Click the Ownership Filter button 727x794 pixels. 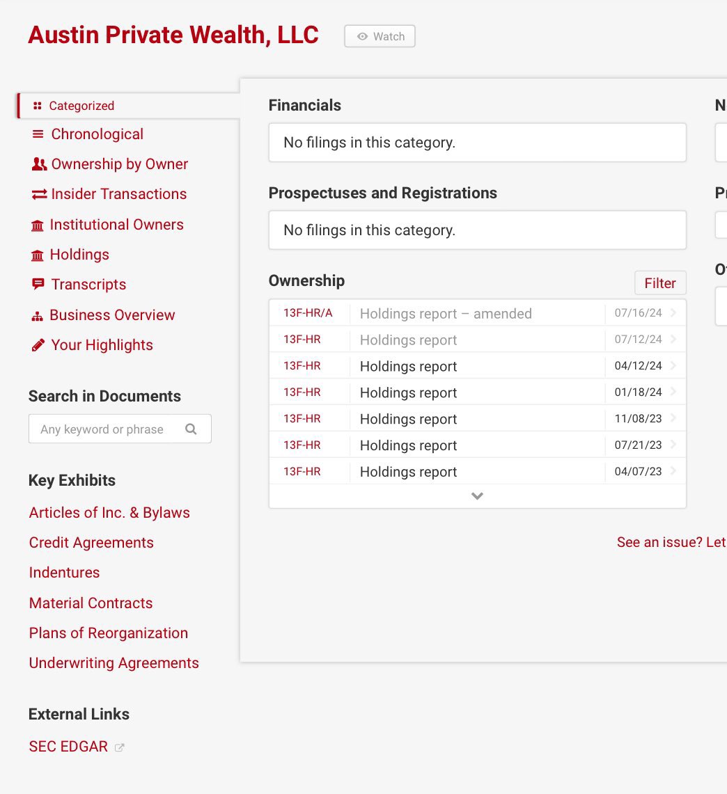pos(660,283)
